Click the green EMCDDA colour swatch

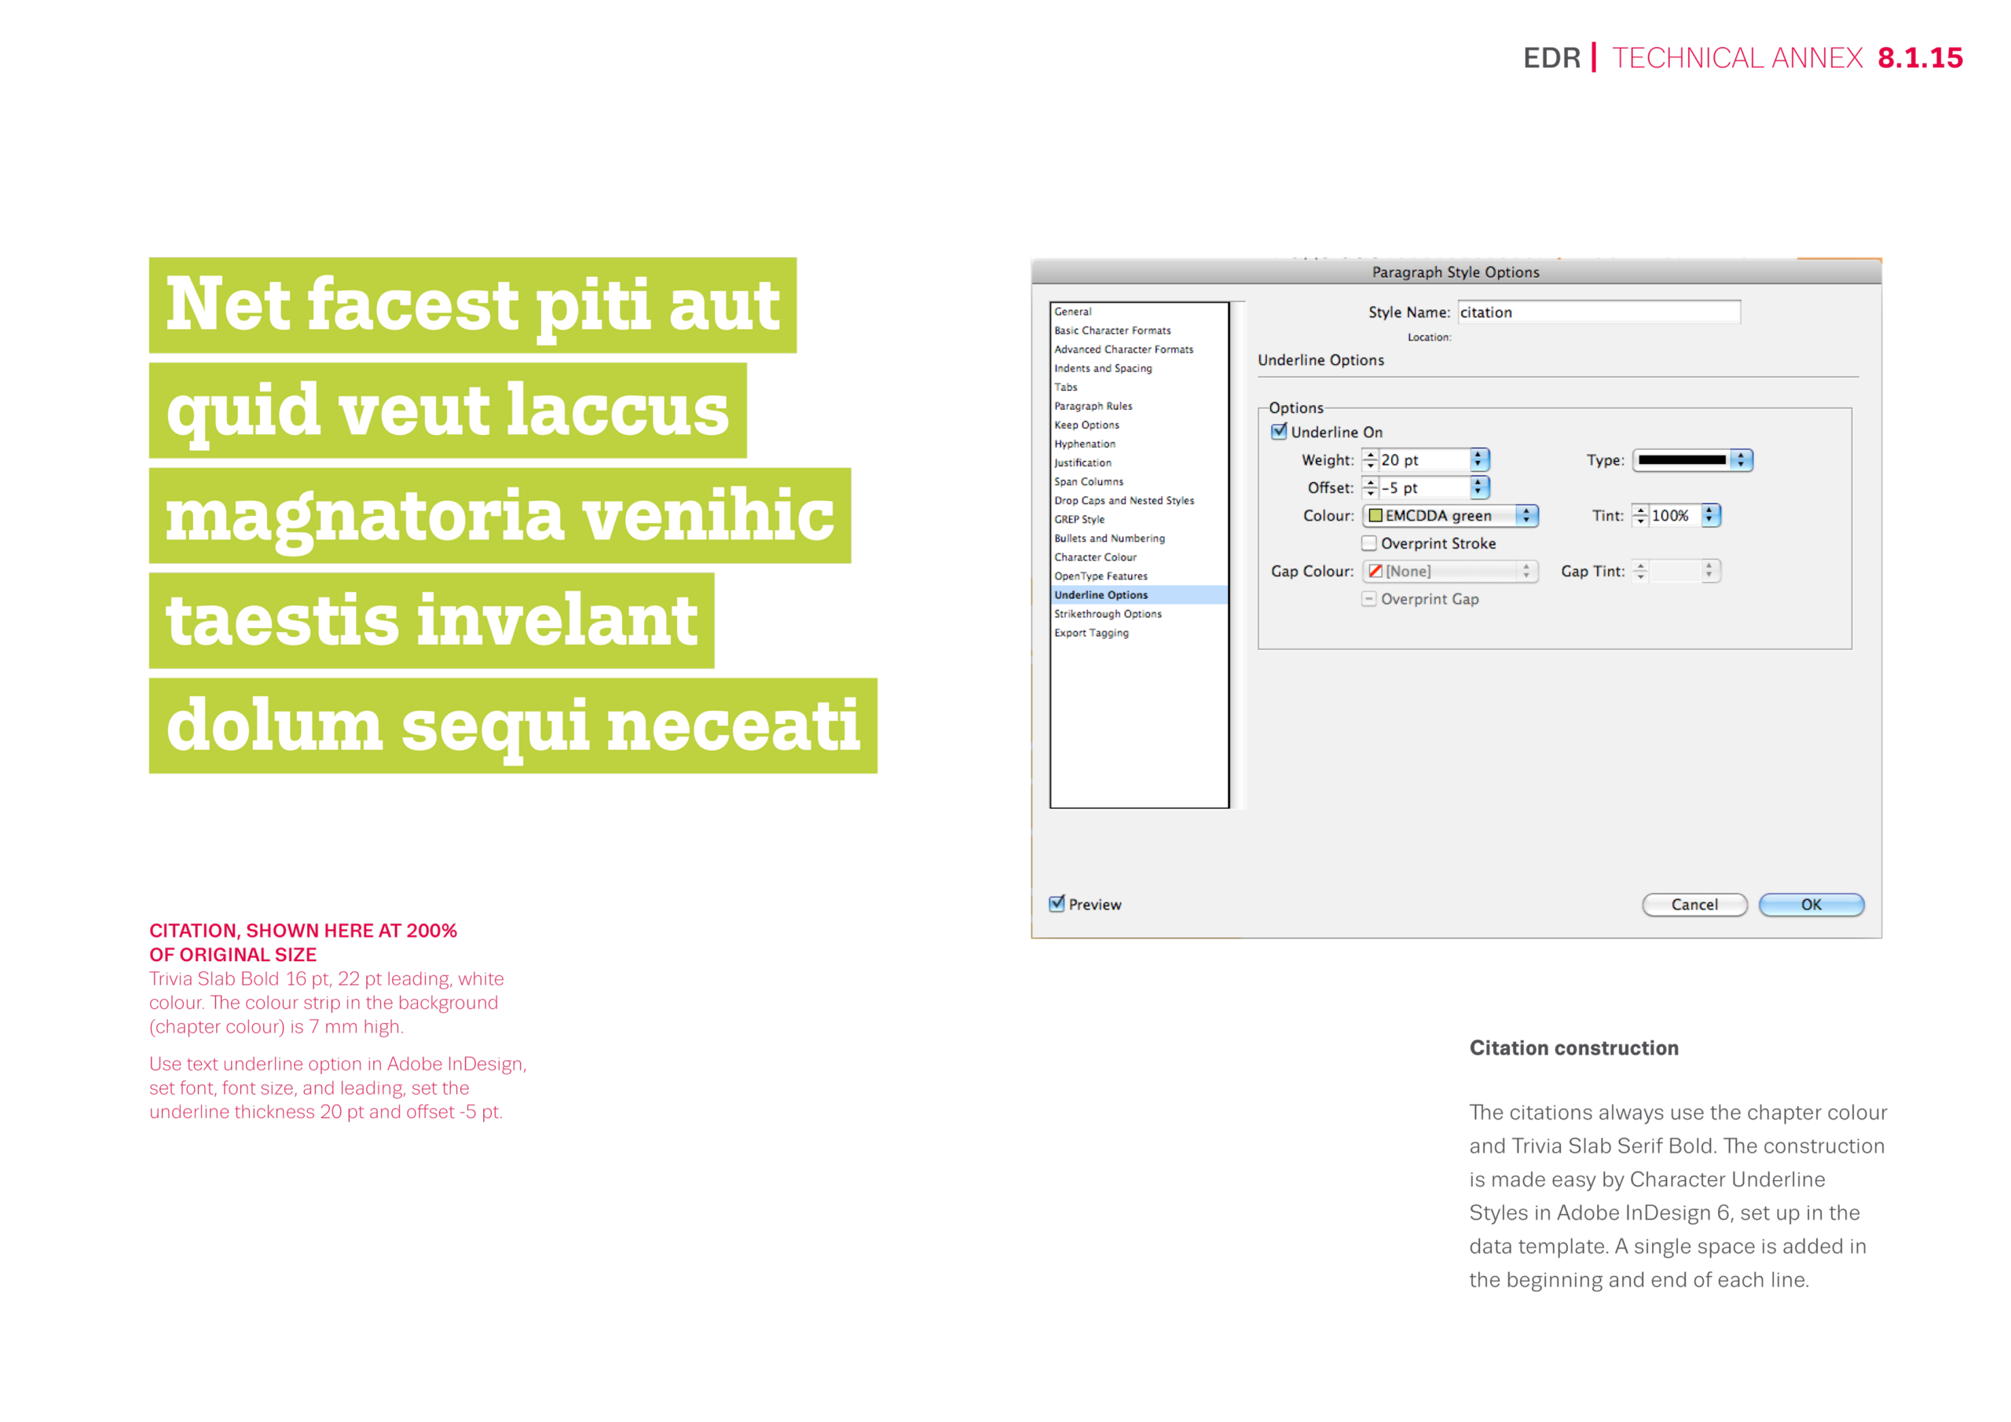[1376, 516]
